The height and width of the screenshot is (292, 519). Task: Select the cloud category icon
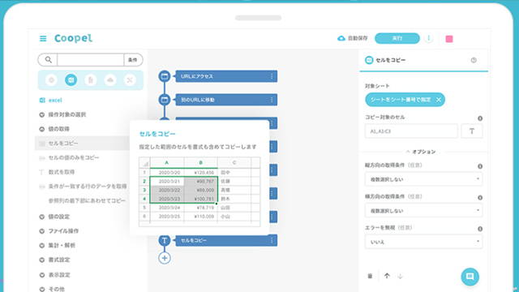(110, 80)
